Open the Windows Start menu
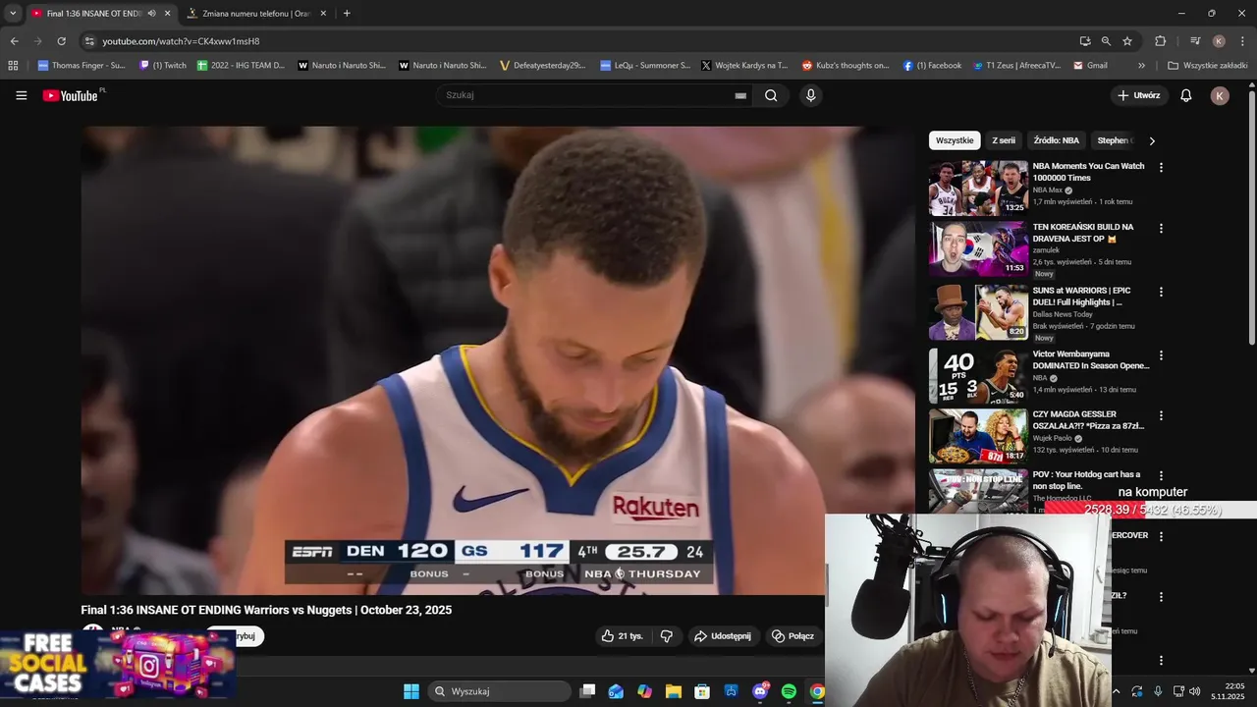This screenshot has height=707, width=1257. (411, 691)
